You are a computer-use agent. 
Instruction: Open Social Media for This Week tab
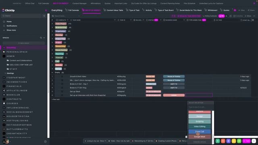pos(189,10)
